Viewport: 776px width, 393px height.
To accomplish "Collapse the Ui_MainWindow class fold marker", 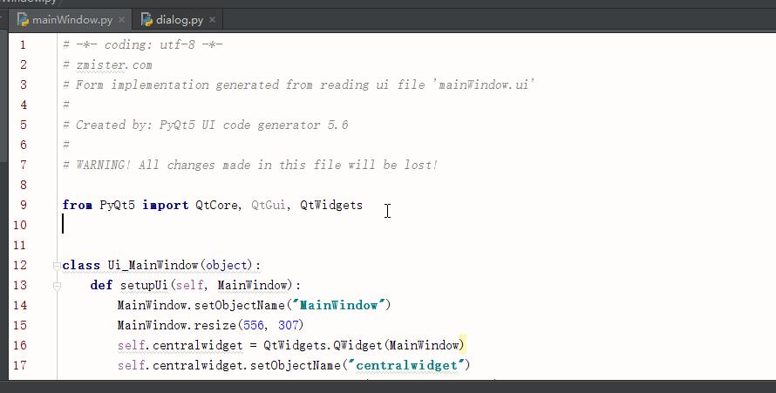I will 57,266.
